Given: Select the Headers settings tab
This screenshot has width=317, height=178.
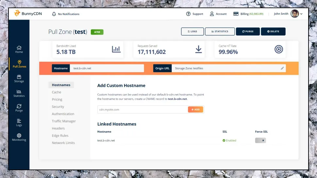Looking at the screenshot, I should tap(58, 128).
